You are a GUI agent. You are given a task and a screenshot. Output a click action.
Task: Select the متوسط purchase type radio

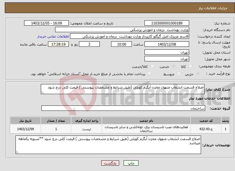[x=179, y=74]
